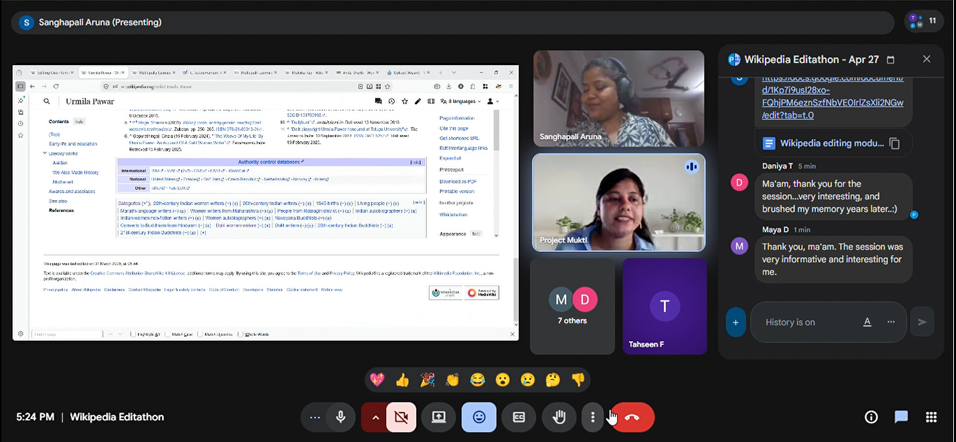Select the Project Mukti video tile
Screen dimensions: 956x442
coord(619,203)
